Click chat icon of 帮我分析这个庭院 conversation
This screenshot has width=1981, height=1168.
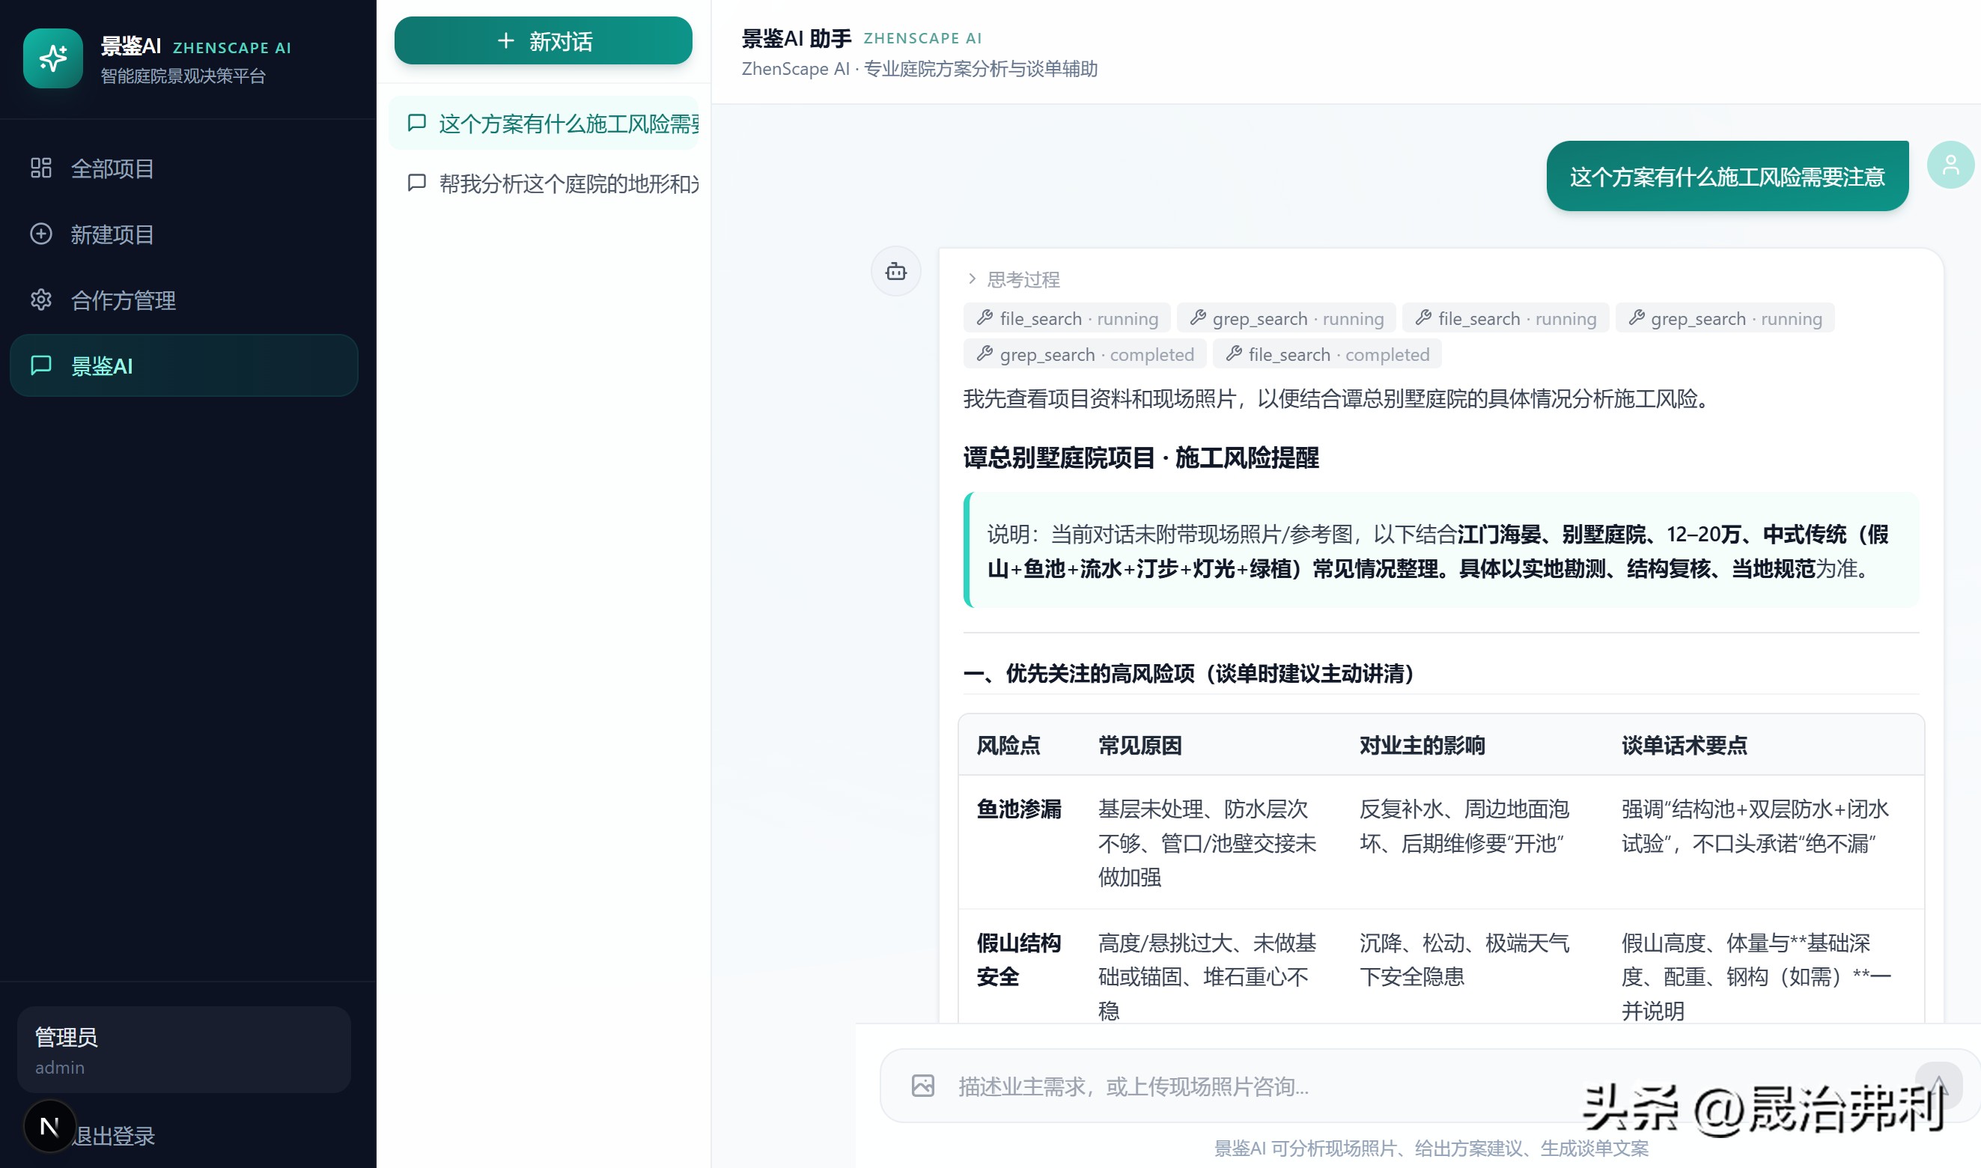pyautogui.click(x=416, y=183)
